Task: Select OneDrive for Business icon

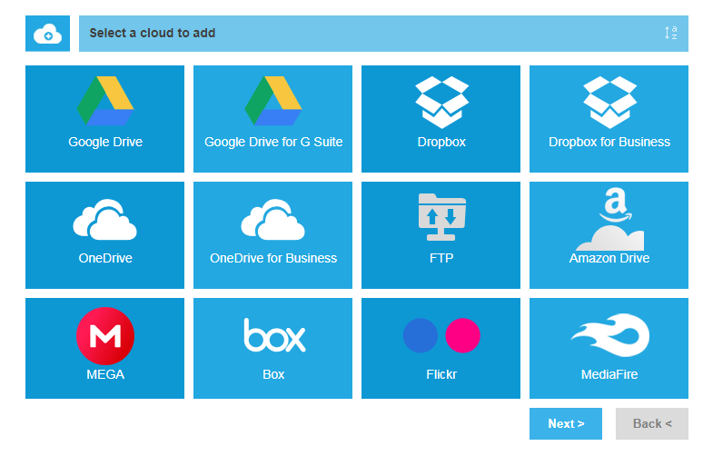Action: point(273,219)
